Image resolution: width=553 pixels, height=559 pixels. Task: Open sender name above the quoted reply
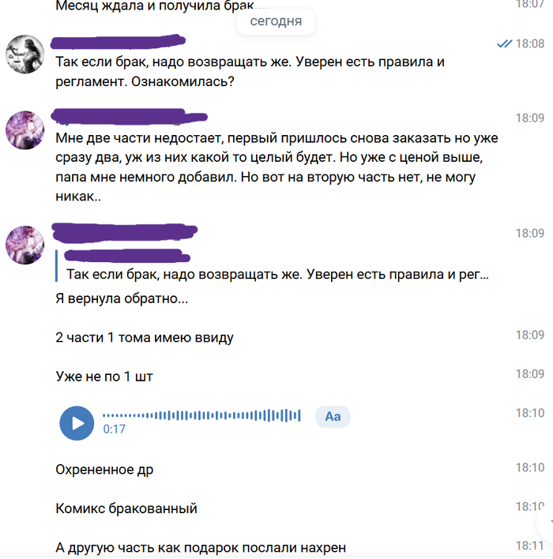coord(125,232)
